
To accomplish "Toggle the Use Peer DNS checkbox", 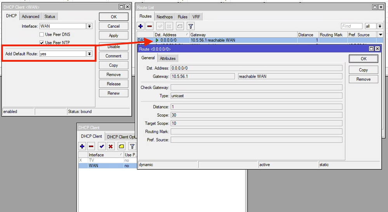I will point(42,35).
